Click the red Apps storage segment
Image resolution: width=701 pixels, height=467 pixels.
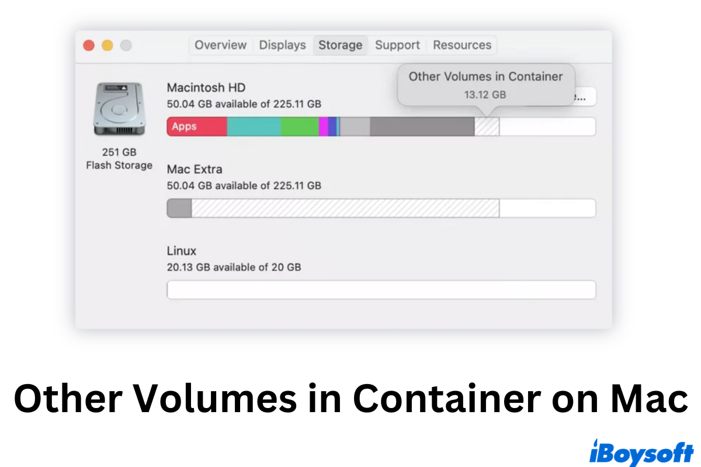point(196,127)
